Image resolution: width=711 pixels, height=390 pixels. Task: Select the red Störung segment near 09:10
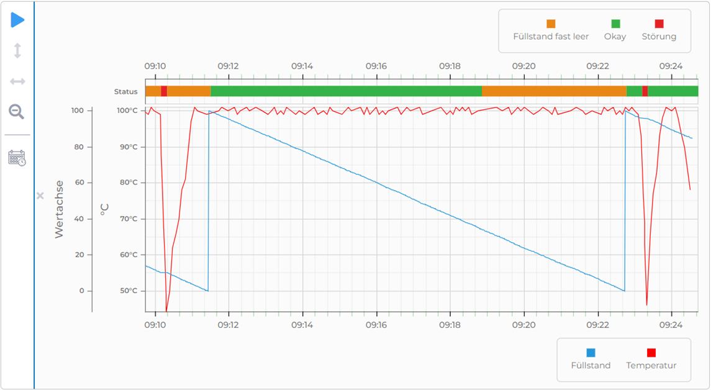(x=164, y=91)
